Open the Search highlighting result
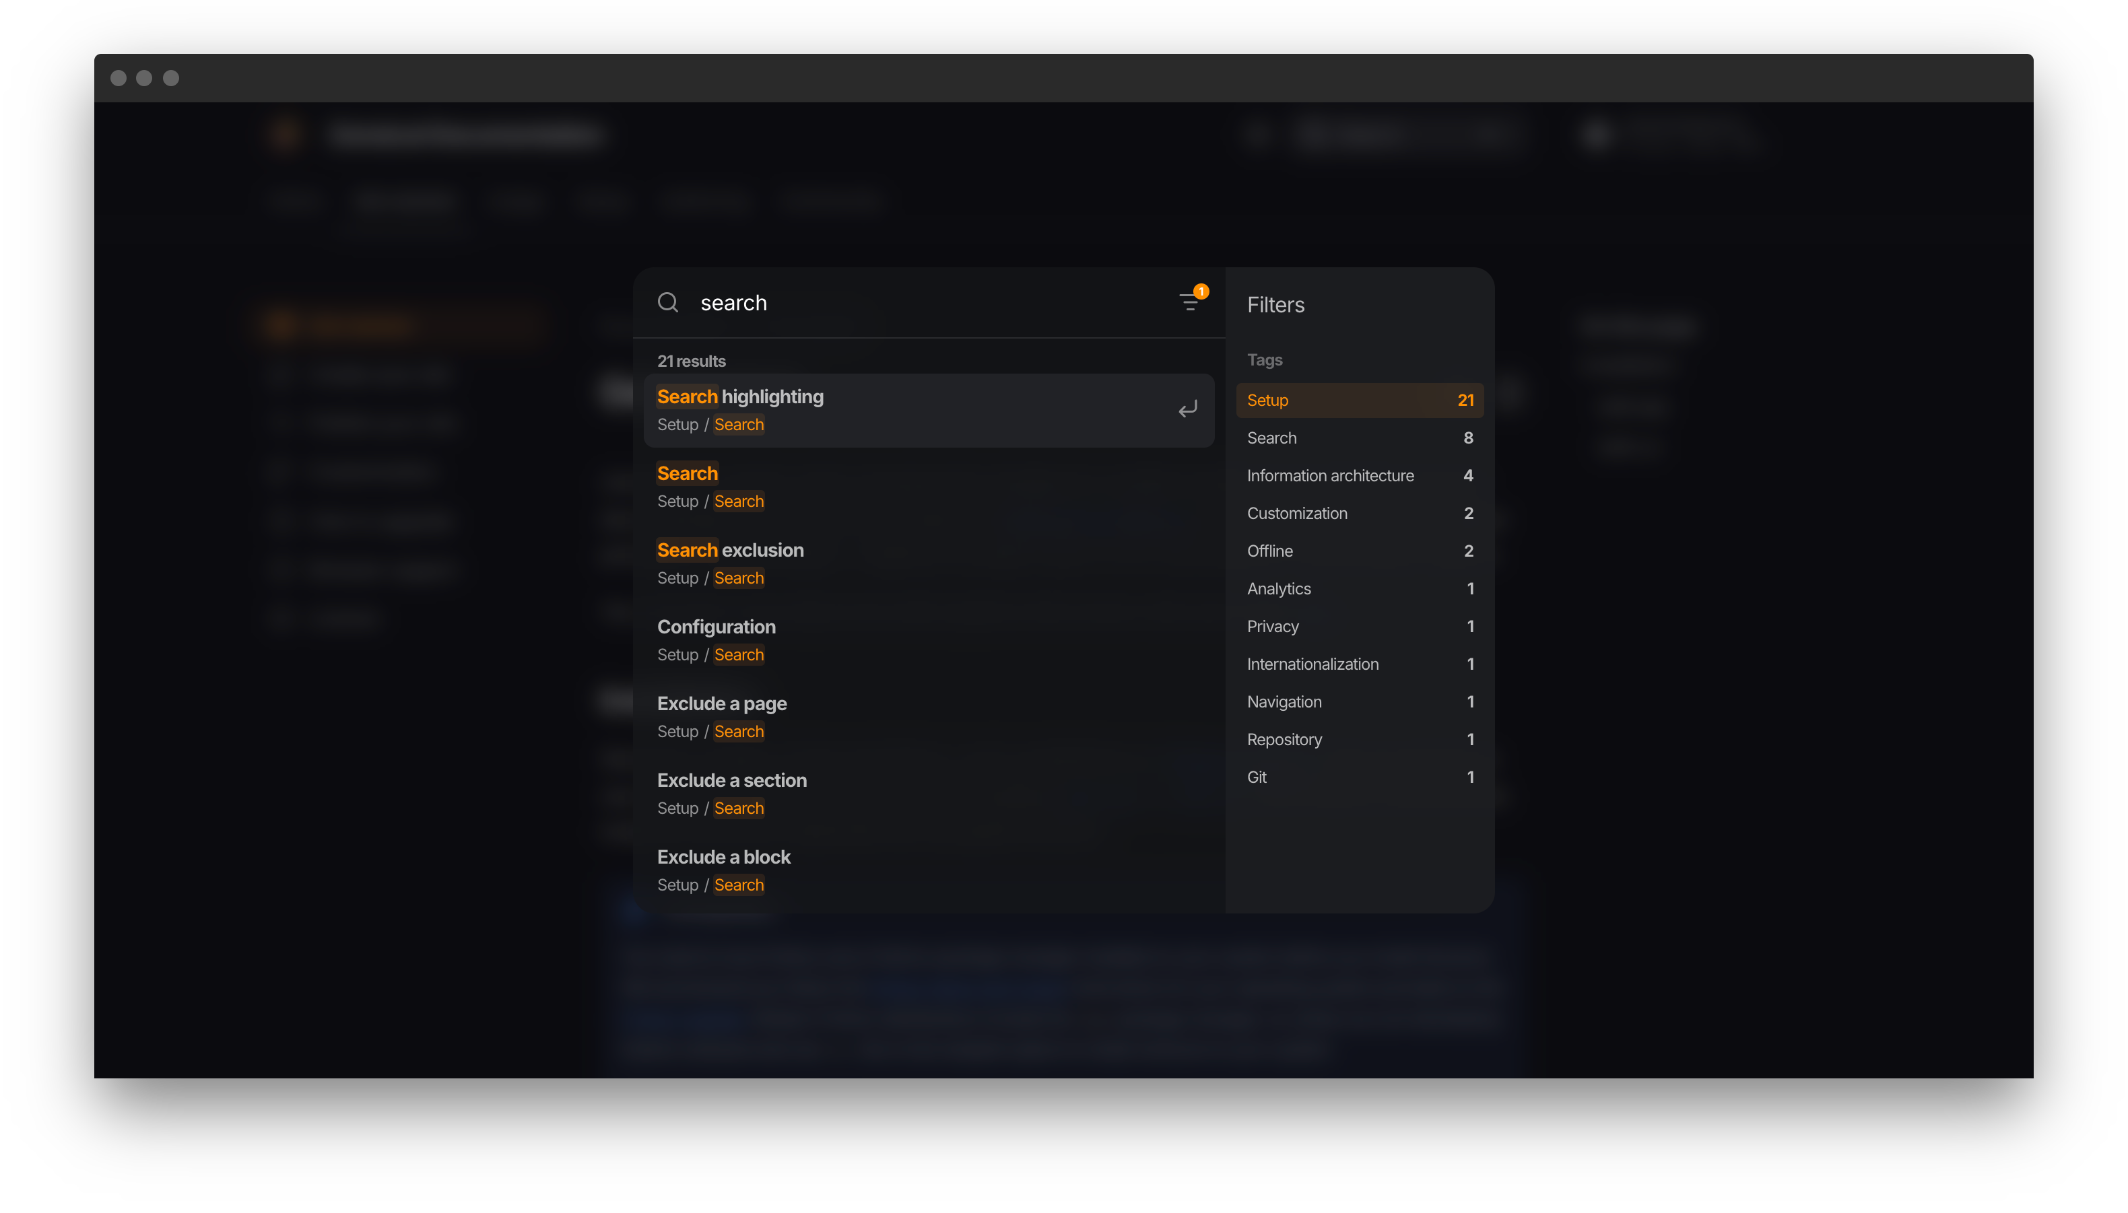Screen dimensions: 2128x1213 pyautogui.click(x=928, y=410)
